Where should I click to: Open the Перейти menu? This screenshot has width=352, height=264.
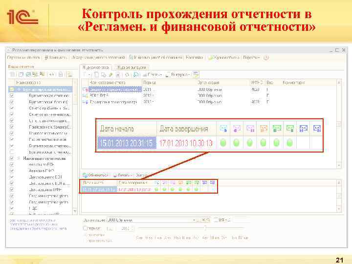point(251,58)
